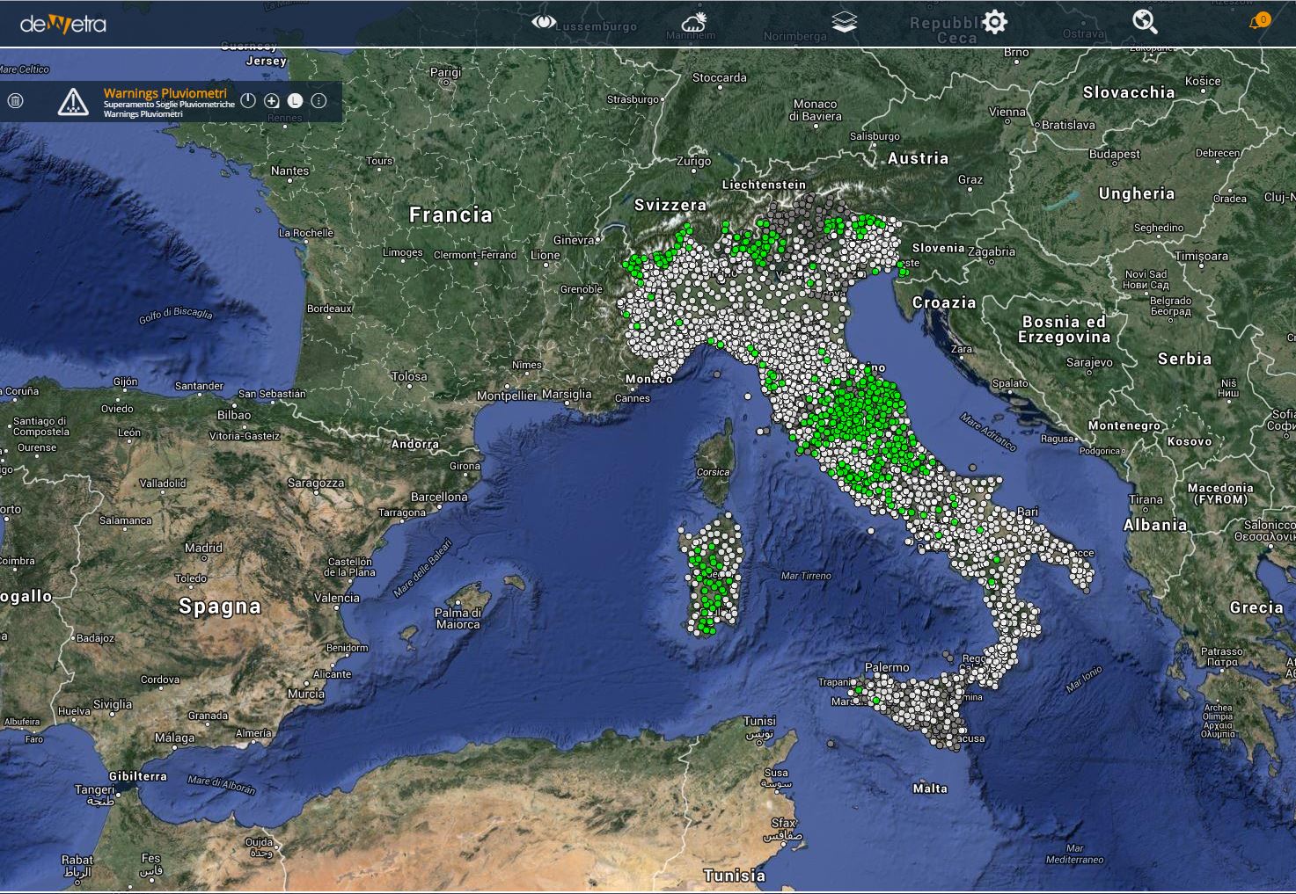Click the rain warning triangle layer icon
The image size is (1296, 894).
(73, 102)
